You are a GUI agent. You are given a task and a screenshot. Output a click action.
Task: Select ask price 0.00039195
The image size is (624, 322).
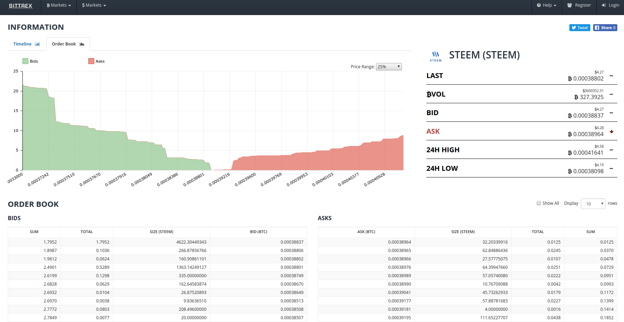pyautogui.click(x=399, y=318)
